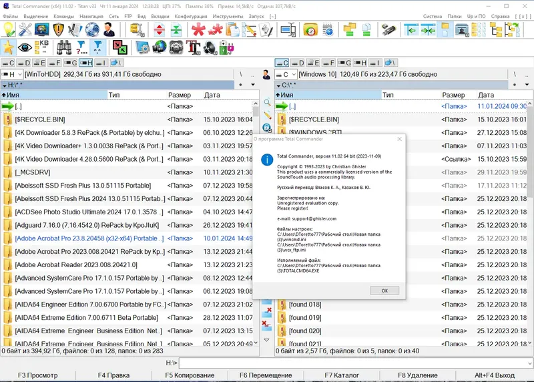Click the battery power plug icon
534x382 pixels.
[226, 47]
